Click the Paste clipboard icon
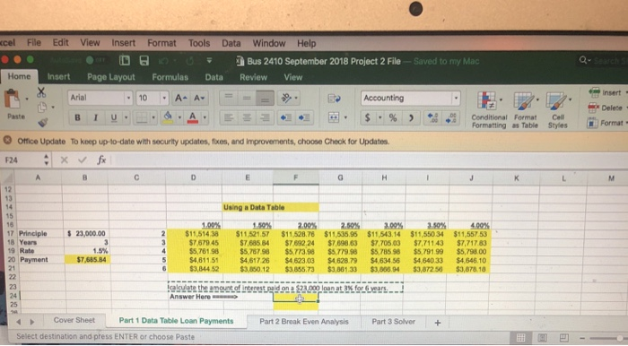Image resolution: width=628 pixels, height=346 pixels. point(13,99)
